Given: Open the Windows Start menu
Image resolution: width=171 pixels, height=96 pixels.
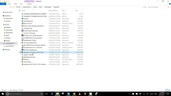Looking at the screenshot, I should click(3, 94).
